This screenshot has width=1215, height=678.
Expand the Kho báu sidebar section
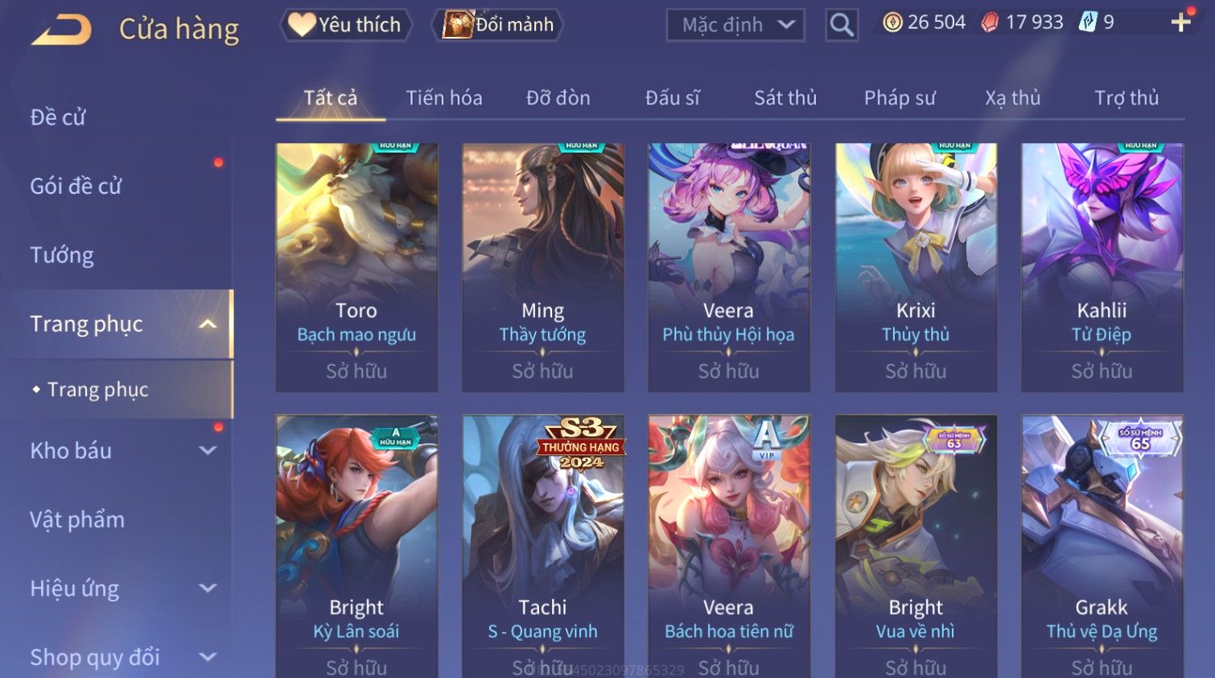pos(208,451)
